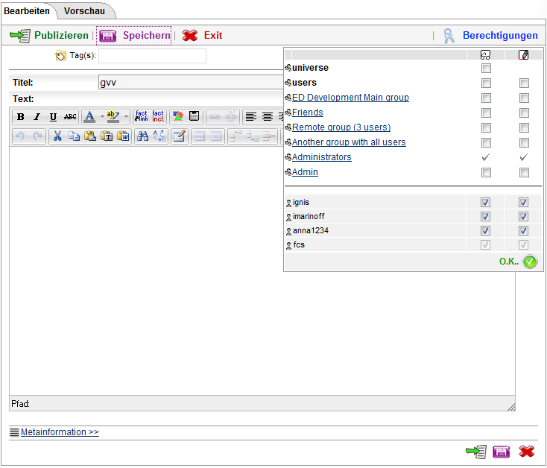547x468 pixels.
Task: Insert an image via the shapes icon
Action: click(178, 116)
